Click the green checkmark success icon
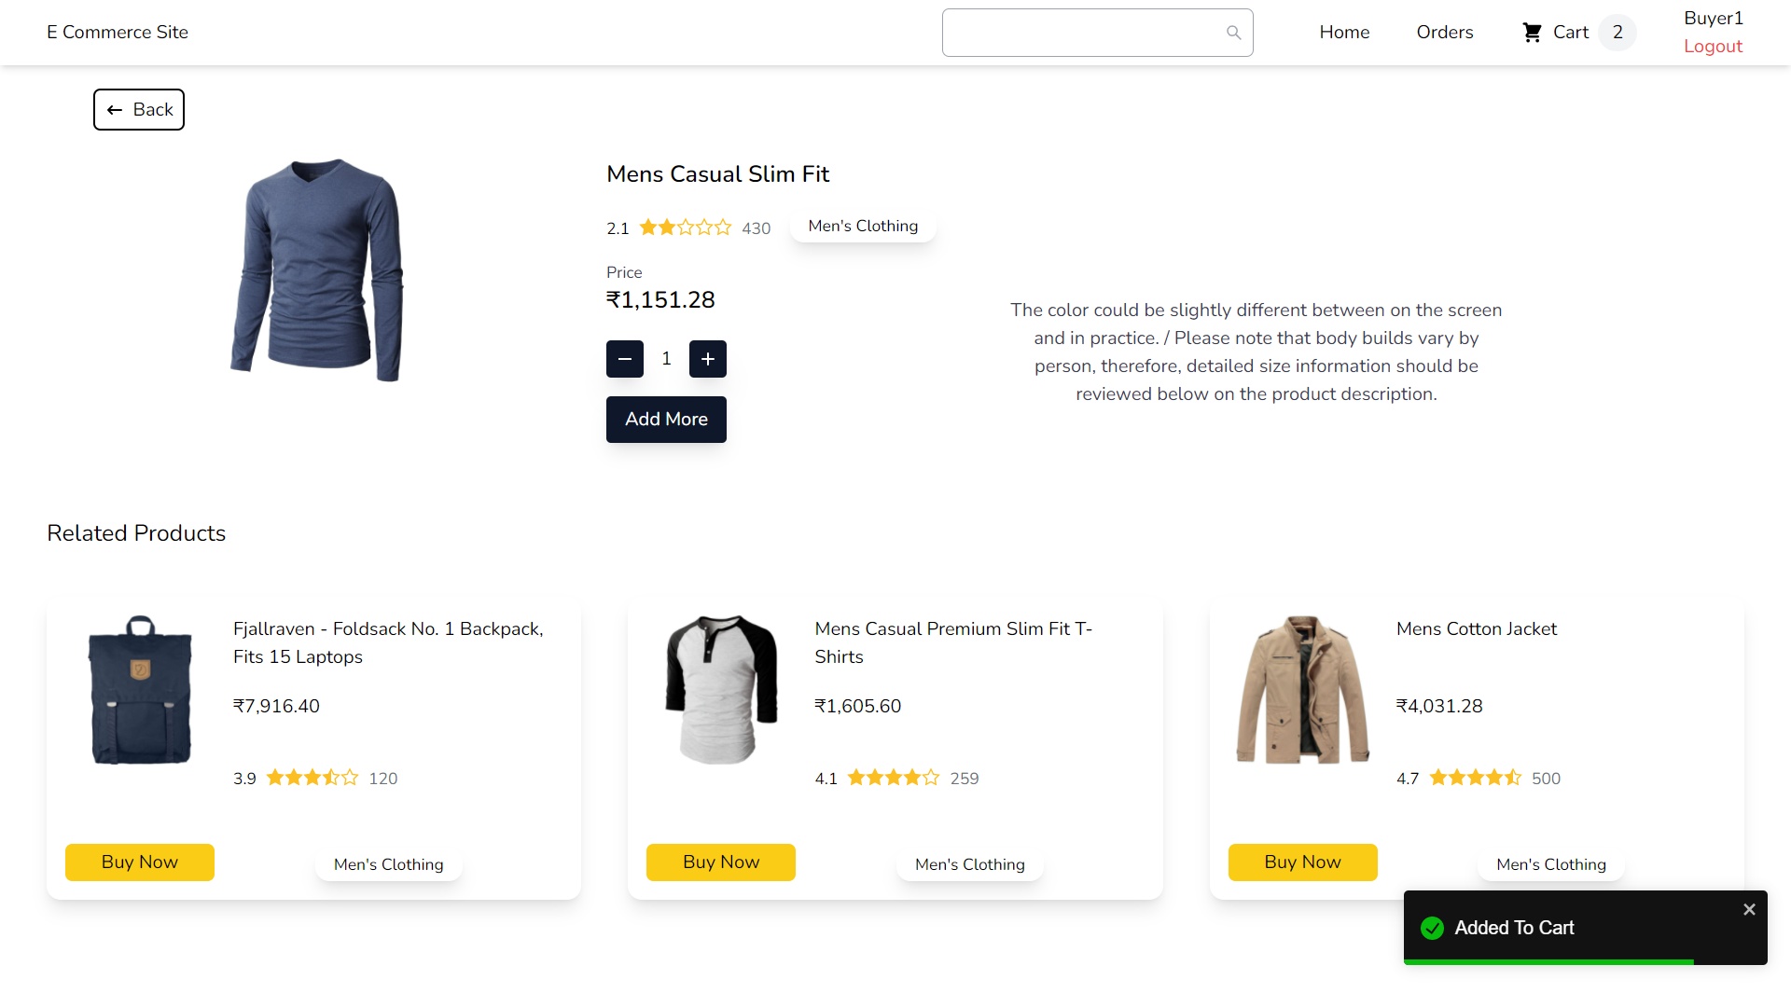Image resolution: width=1791 pixels, height=1007 pixels. [x=1432, y=928]
